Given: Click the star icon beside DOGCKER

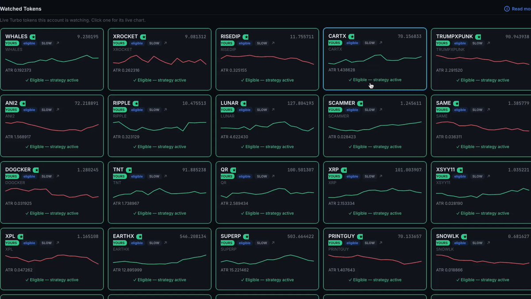Looking at the screenshot, I should pos(36,170).
